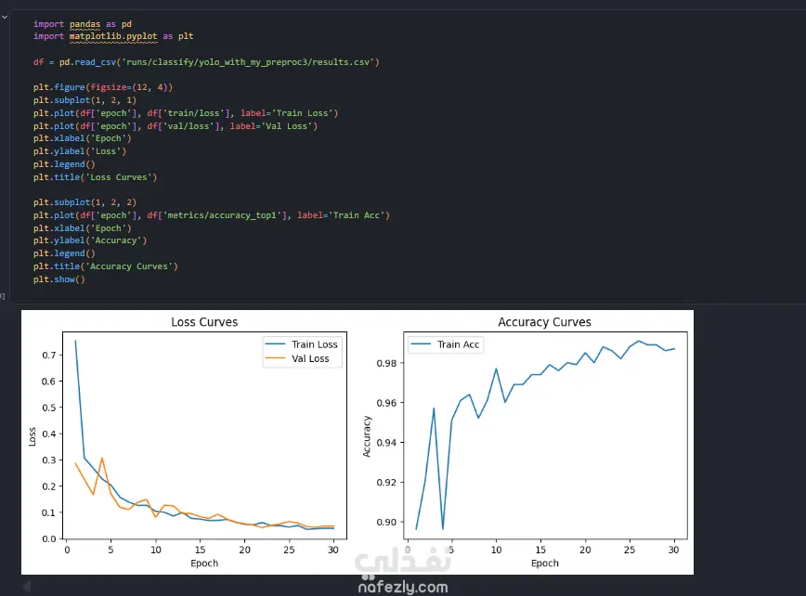Click the blue Train Acc legend line swatch
This screenshot has width=806, height=596.
pos(421,344)
